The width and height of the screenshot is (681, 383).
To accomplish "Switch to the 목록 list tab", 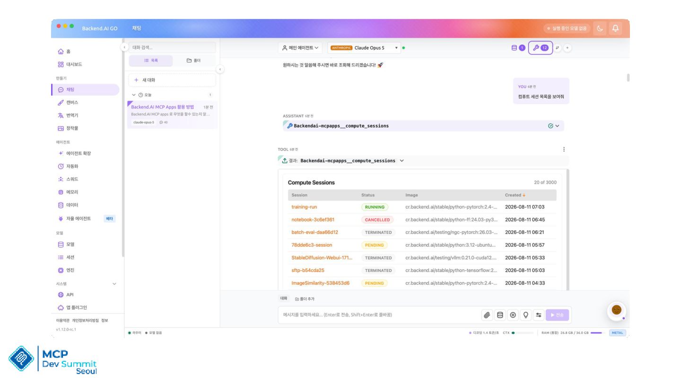I will click(151, 60).
